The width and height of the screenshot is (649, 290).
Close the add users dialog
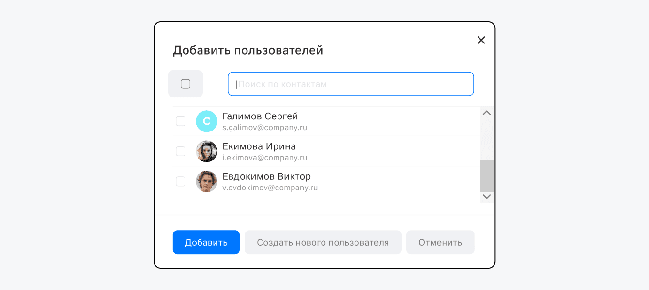pos(481,40)
